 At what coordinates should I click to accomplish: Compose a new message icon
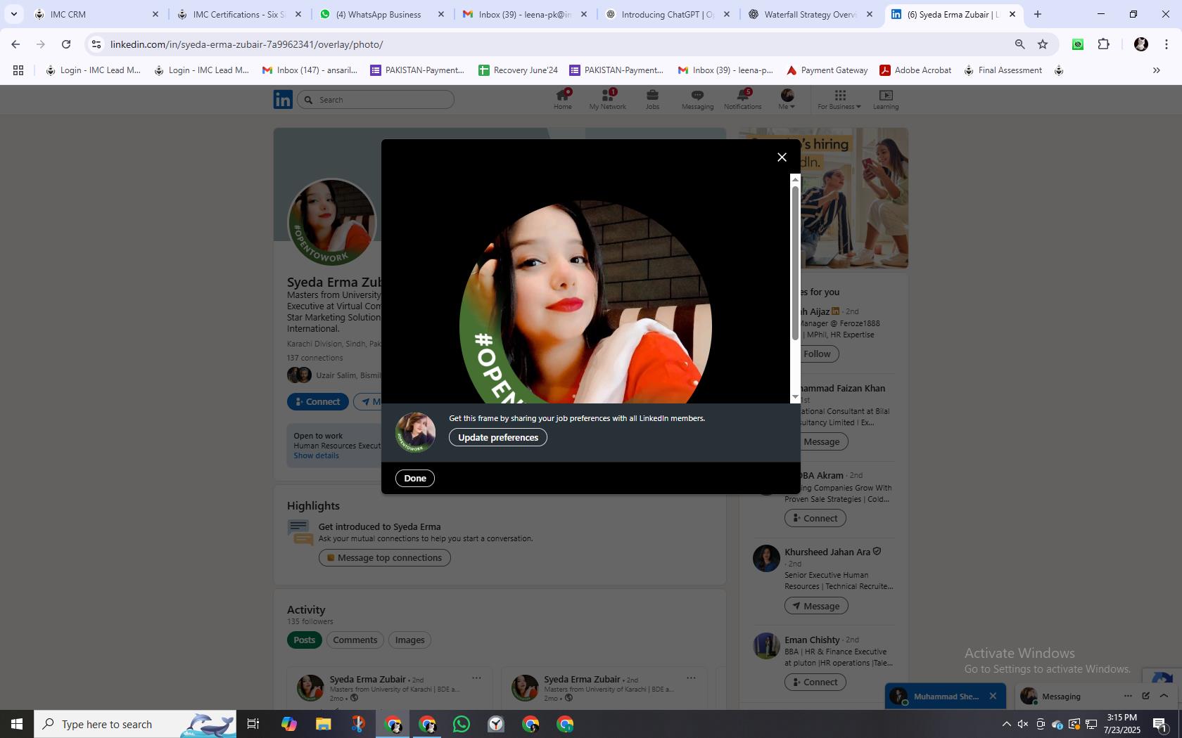[1145, 696]
